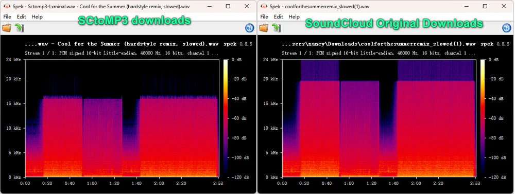Maximize the Sctomp3-Lxminal.wav Spek window
The width and height of the screenshot is (515, 194).
coord(228,6)
